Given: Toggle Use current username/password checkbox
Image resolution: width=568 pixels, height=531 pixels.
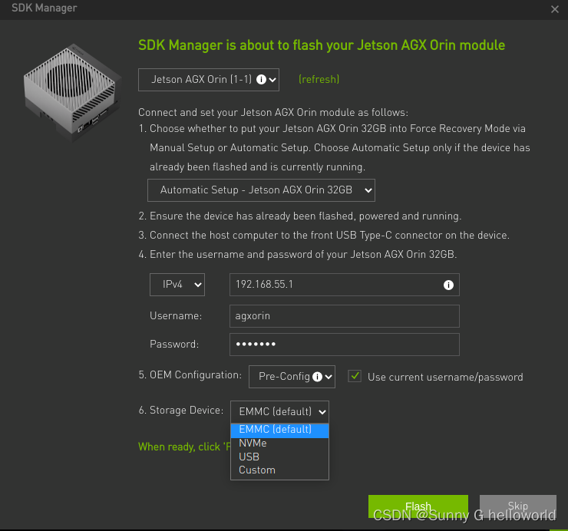Looking at the screenshot, I should click(x=355, y=376).
